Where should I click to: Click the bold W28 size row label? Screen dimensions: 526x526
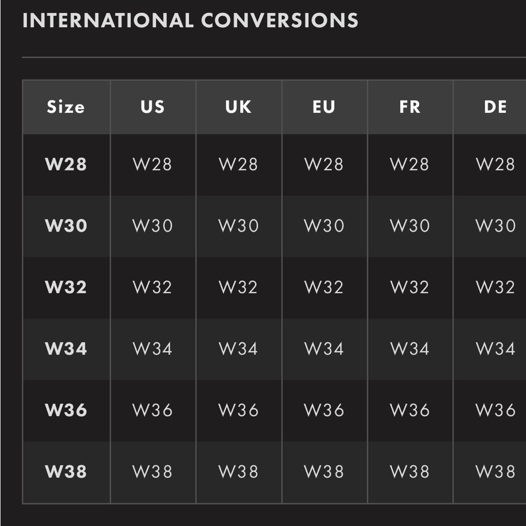tap(66, 164)
